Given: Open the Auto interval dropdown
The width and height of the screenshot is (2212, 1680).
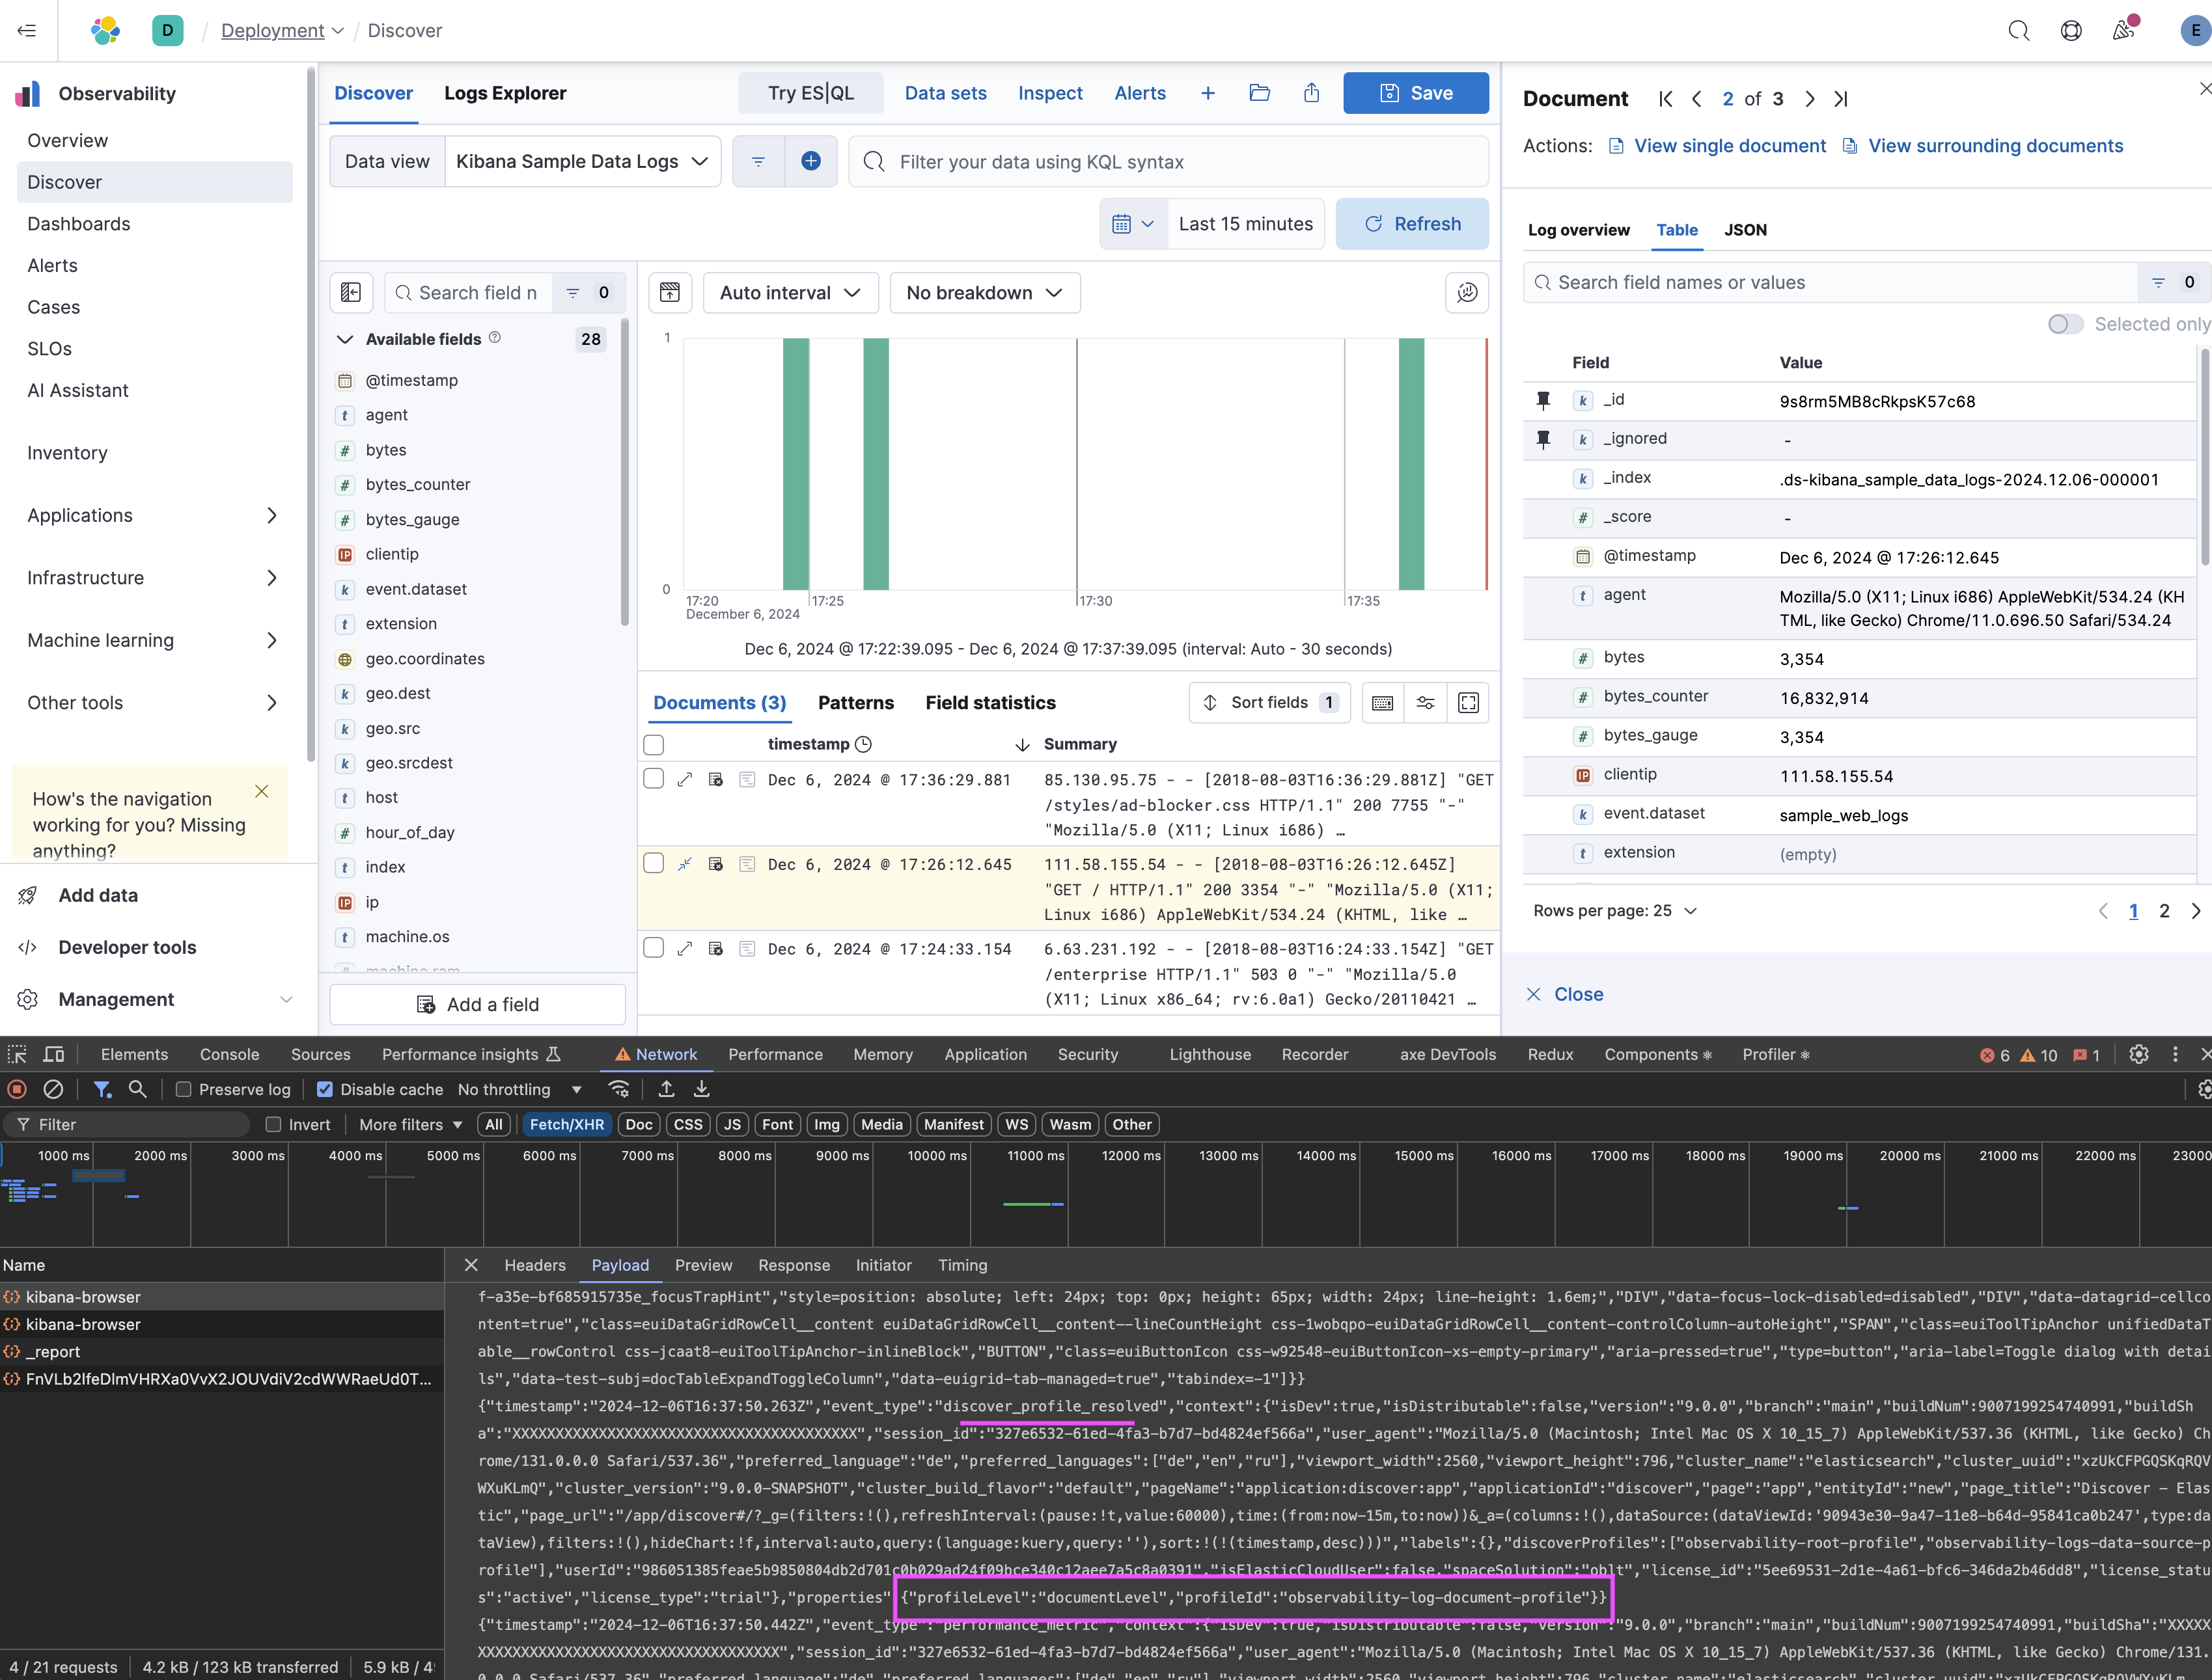Looking at the screenshot, I should 790,292.
